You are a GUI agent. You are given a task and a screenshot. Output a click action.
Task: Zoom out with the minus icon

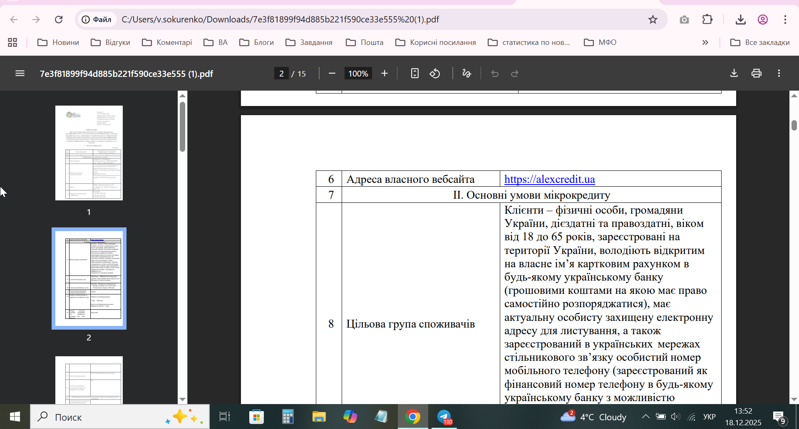(332, 74)
